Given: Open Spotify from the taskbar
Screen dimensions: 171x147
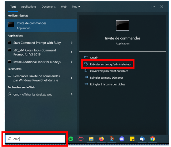Looking at the screenshot, I should coord(71,139).
